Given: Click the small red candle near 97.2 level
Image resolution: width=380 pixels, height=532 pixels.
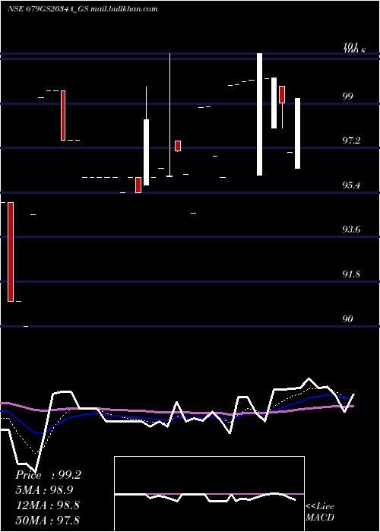Looking at the screenshot, I should coord(178,146).
